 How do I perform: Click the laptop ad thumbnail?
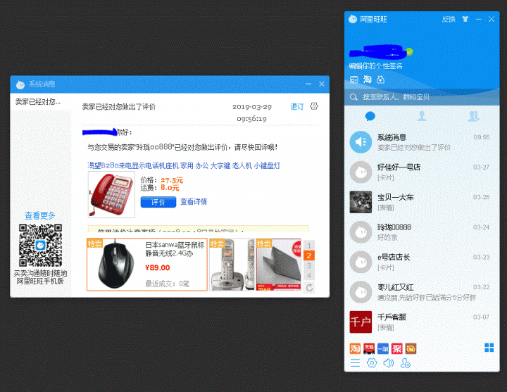(x=278, y=265)
